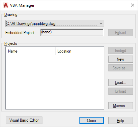Open Help for VBA Manager
Image resolution: width=138 pixels, height=127 pixels.
click(x=120, y=121)
